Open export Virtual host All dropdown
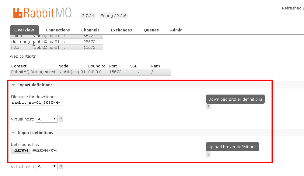304x176 pixels. point(47,119)
